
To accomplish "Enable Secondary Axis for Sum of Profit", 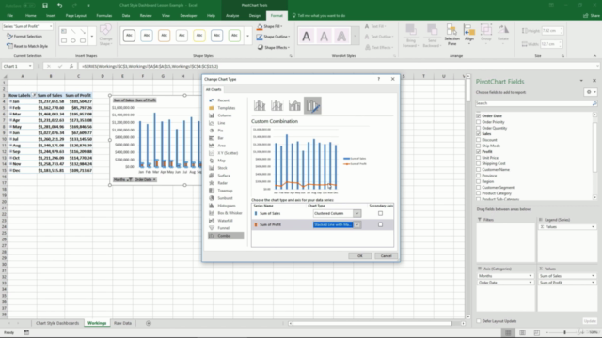I will coord(380,225).
